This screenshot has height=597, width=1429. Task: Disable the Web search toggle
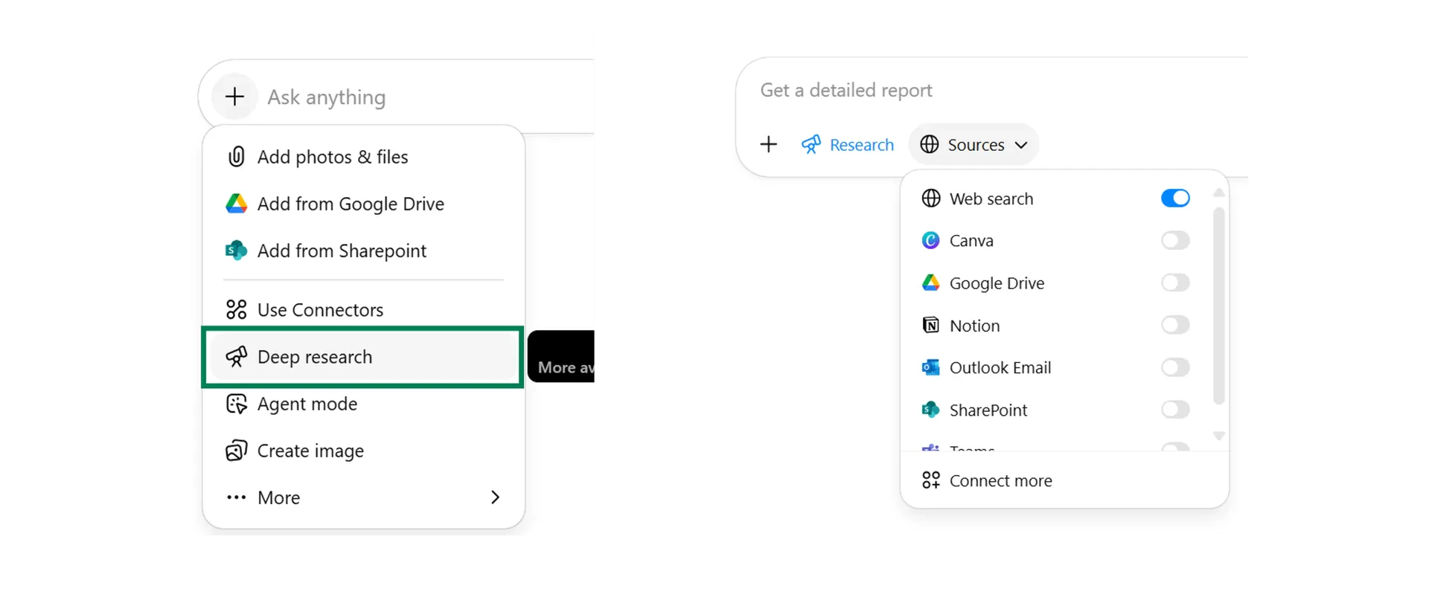coord(1174,198)
